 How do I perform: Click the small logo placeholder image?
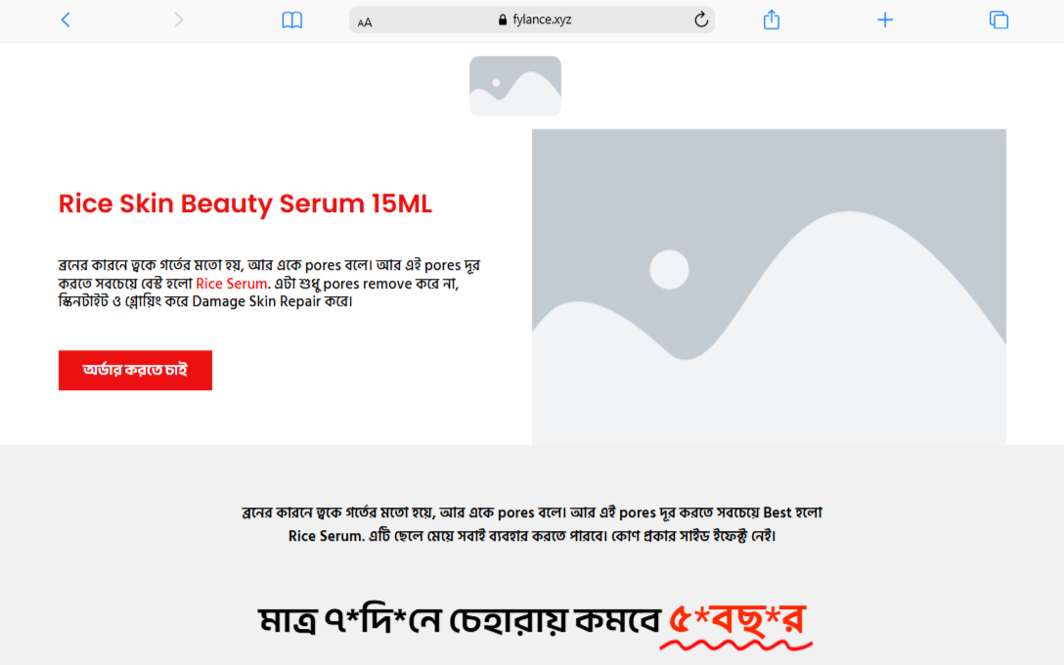(515, 85)
